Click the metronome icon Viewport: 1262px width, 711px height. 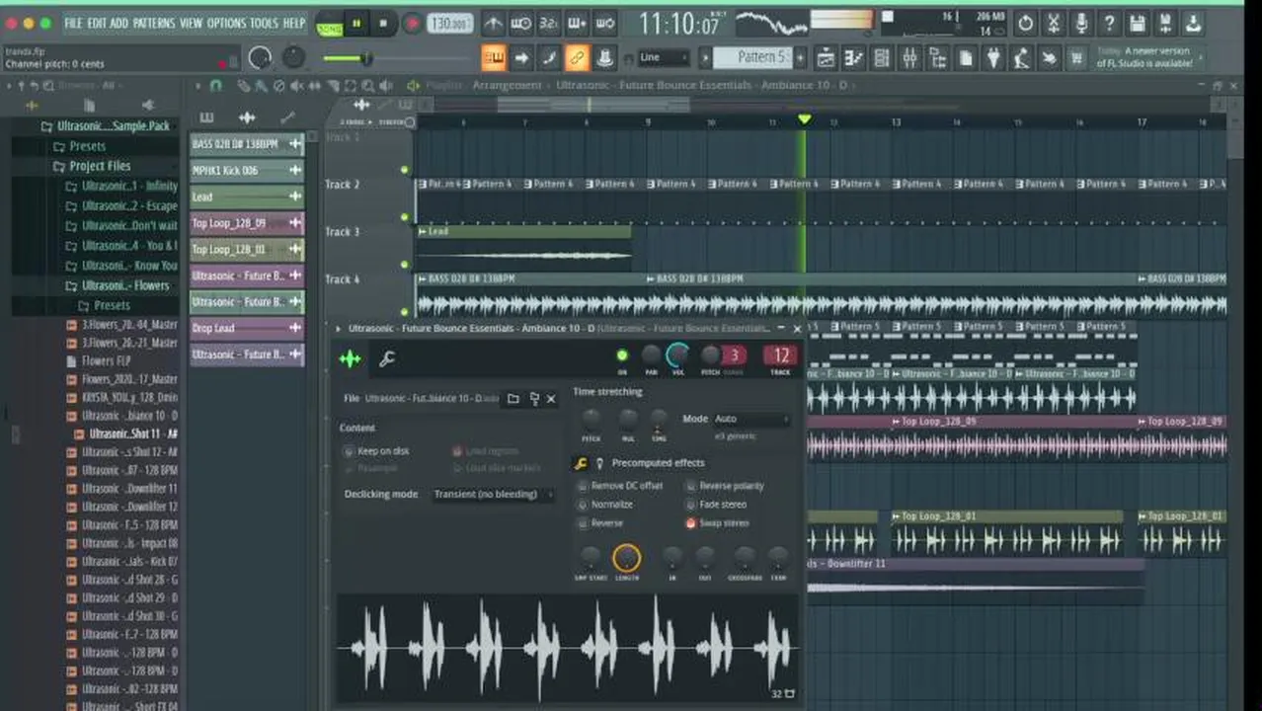(493, 23)
